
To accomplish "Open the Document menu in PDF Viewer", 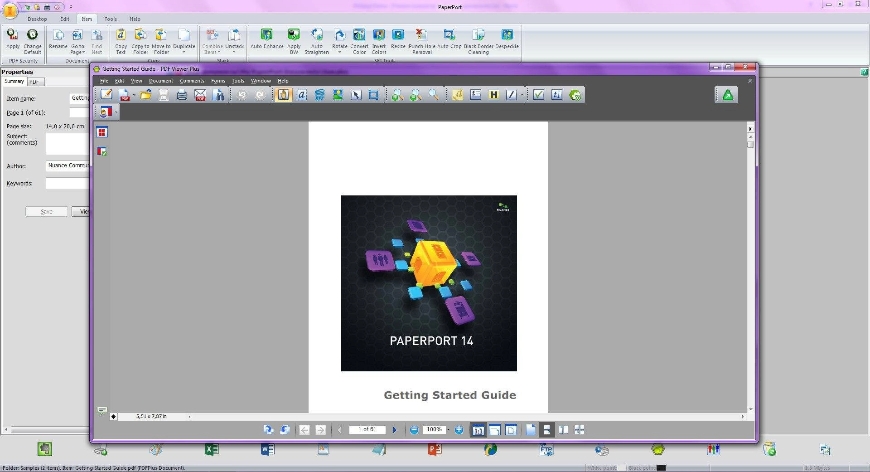I will (x=161, y=81).
